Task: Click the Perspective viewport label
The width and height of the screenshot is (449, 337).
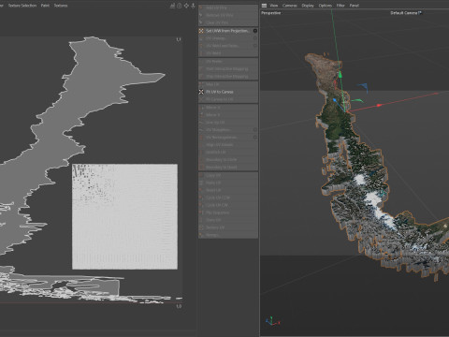Action: [x=271, y=13]
